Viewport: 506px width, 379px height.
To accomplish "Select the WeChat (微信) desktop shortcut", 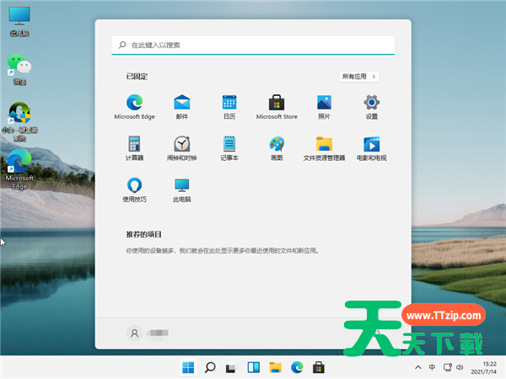I will pyautogui.click(x=19, y=70).
